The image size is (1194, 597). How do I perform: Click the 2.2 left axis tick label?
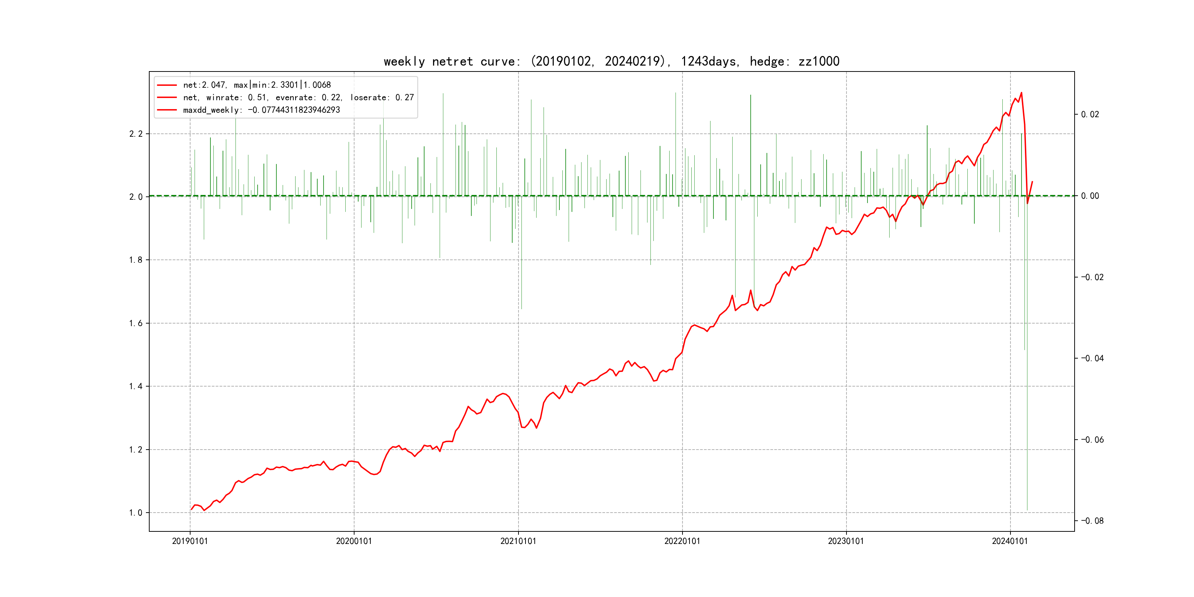(x=136, y=134)
